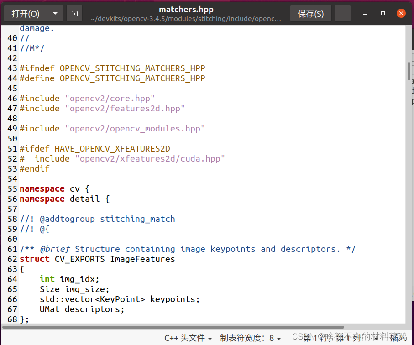Click the 打开(O) button to open a file

pos(26,13)
